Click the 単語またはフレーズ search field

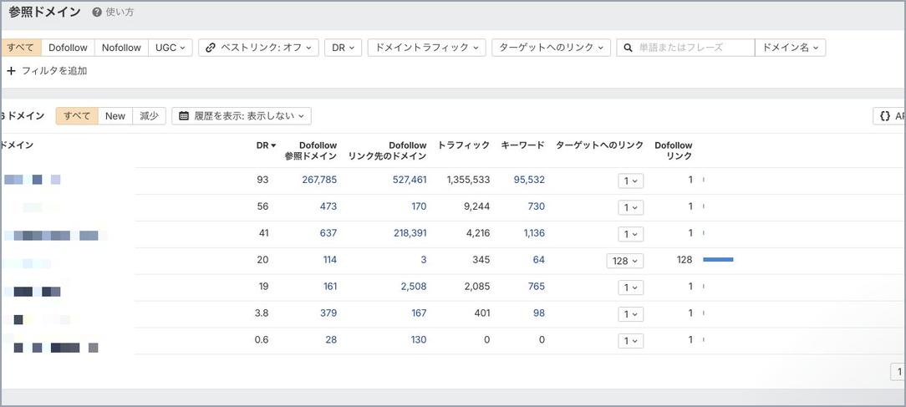pyautogui.click(x=685, y=48)
